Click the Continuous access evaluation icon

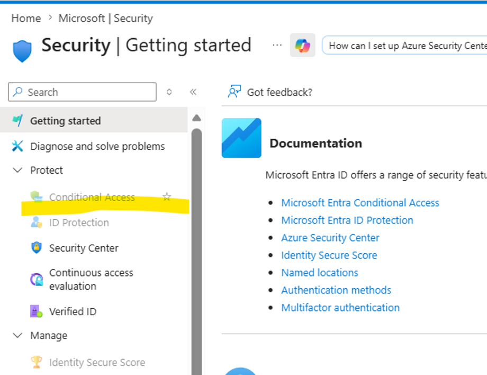pos(37,279)
